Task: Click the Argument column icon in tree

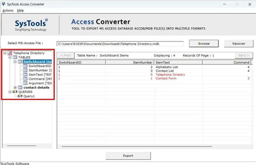Action: [25, 83]
